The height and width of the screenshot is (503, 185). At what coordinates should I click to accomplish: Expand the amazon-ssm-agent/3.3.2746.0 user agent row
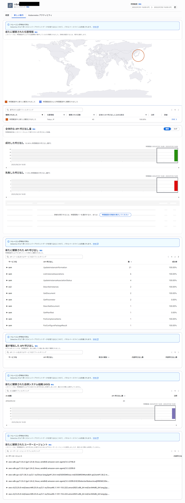click(x=7, y=462)
